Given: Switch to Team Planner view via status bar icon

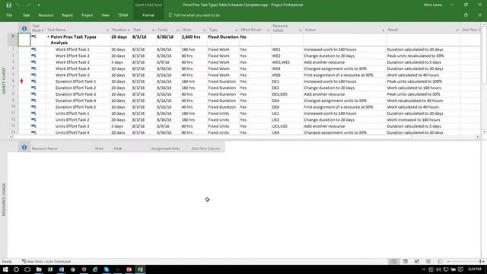Looking at the screenshot, I should pos(417,262).
